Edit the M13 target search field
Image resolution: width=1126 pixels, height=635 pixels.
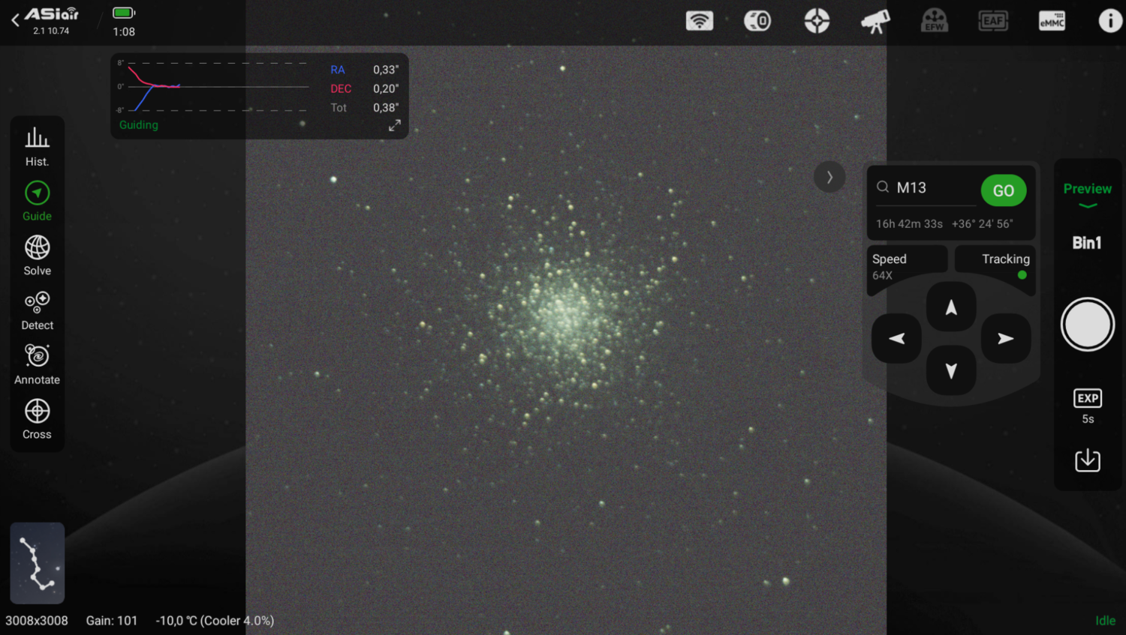(927, 187)
